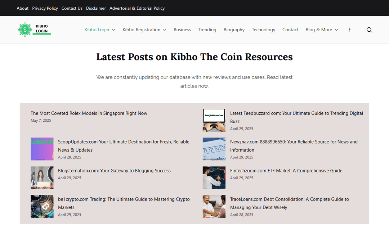
Task: Go to the Trending menu item
Action: [x=207, y=30]
